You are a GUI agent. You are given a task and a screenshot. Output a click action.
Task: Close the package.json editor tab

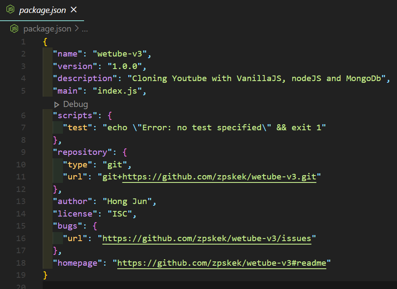(74, 9)
